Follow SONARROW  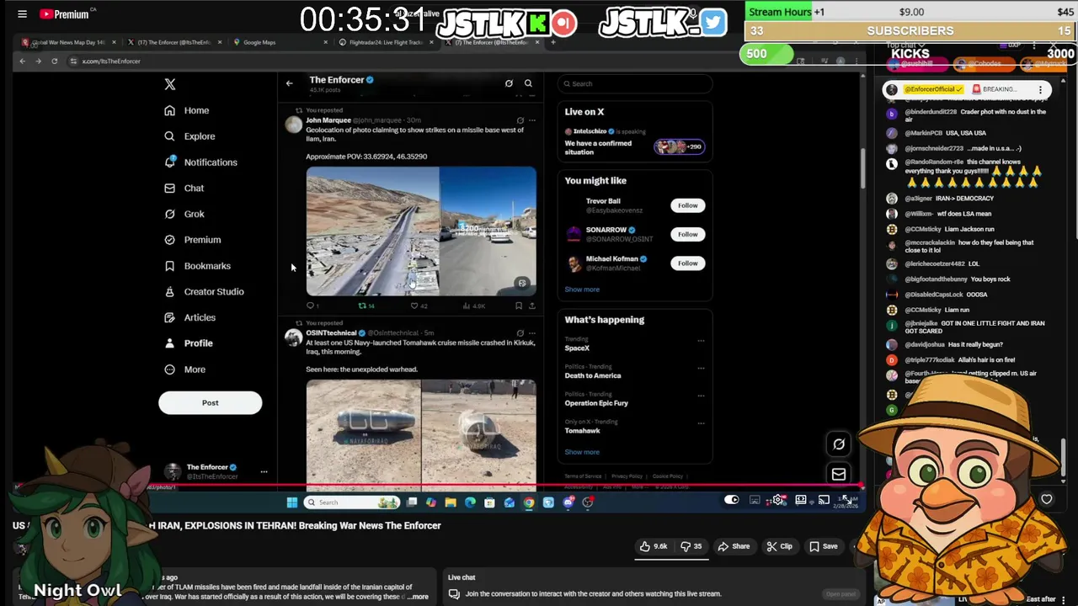pyautogui.click(x=688, y=234)
